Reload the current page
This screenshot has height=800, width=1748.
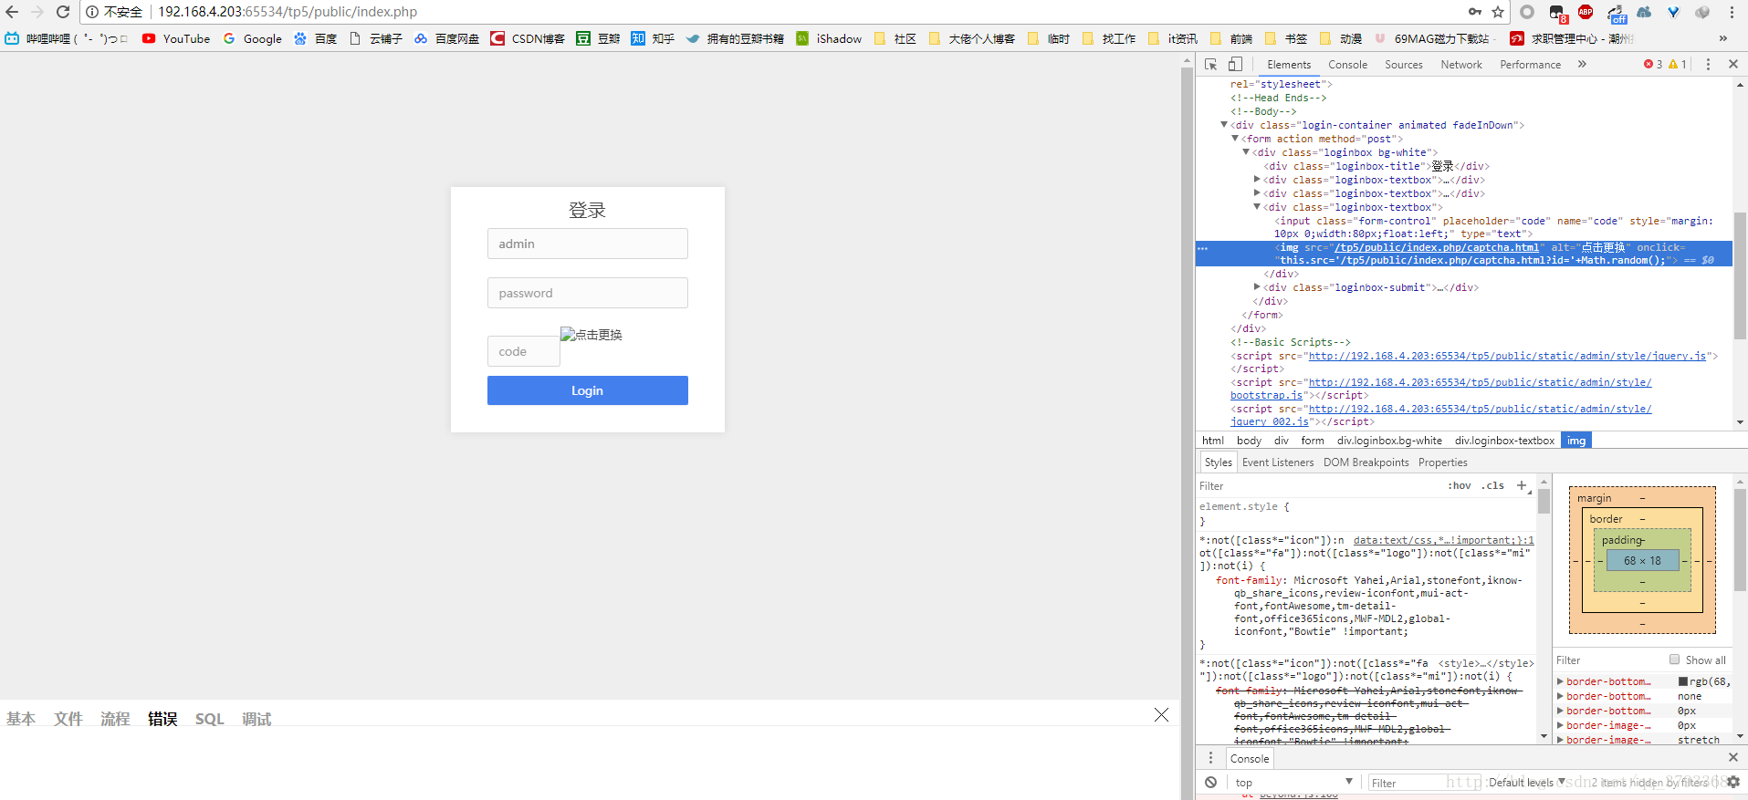pyautogui.click(x=63, y=12)
